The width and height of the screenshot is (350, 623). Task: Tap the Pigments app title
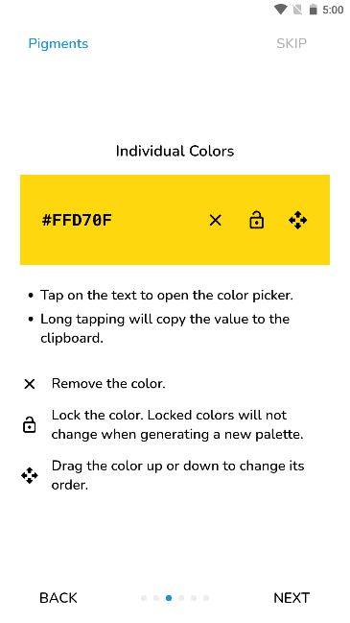[58, 43]
